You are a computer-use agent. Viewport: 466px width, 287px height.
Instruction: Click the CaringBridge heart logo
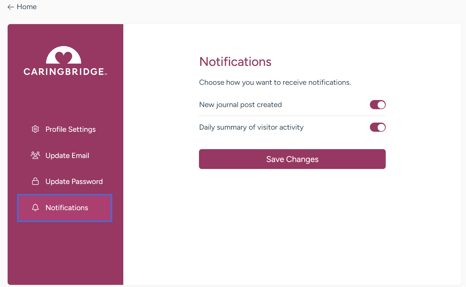63,55
